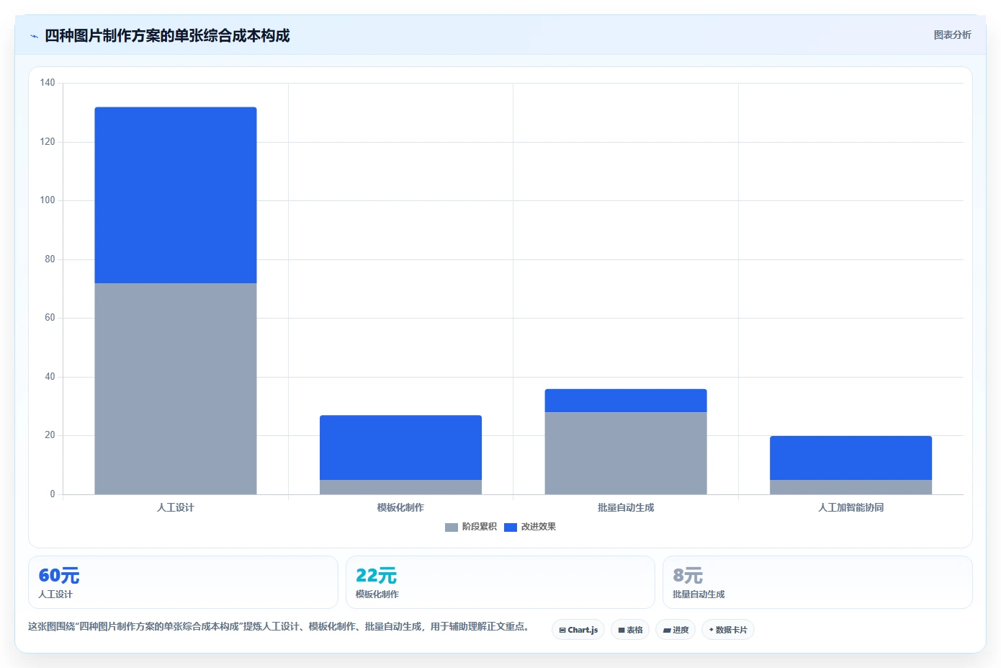1001x668 pixels.
Task: Open the 22元 模板化制作 data card
Action: [500, 582]
